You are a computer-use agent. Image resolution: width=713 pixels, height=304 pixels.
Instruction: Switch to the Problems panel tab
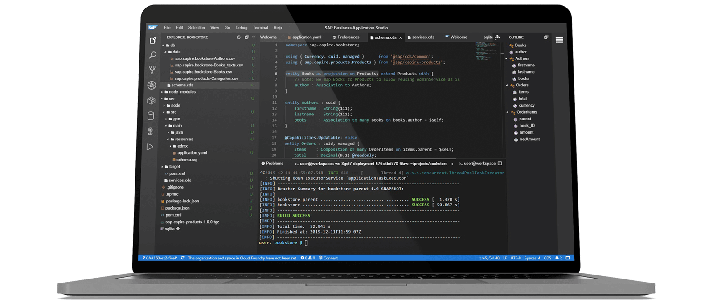tap(272, 164)
